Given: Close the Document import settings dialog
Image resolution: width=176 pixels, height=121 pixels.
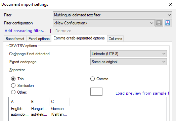Looking at the screenshot, I should coord(171,4).
